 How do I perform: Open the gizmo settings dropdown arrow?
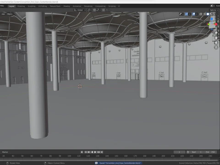(190, 14)
